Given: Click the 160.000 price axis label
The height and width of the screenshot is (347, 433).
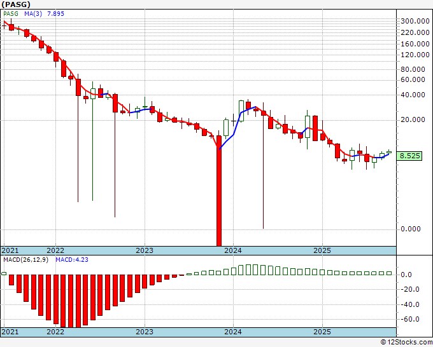Looking at the screenshot, I should (415, 44).
